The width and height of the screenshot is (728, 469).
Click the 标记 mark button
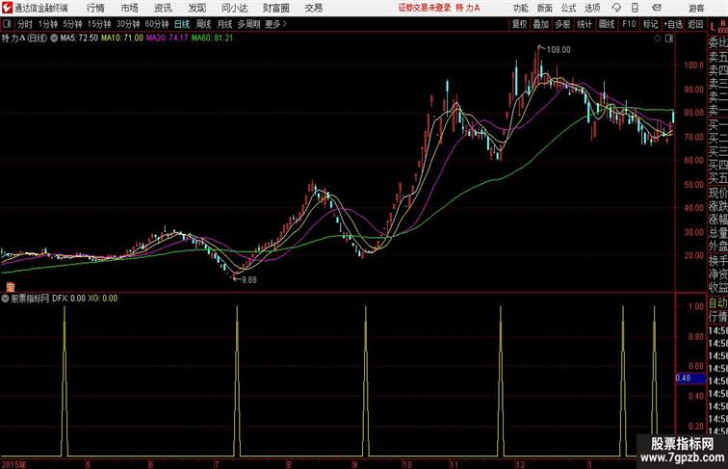[650, 24]
